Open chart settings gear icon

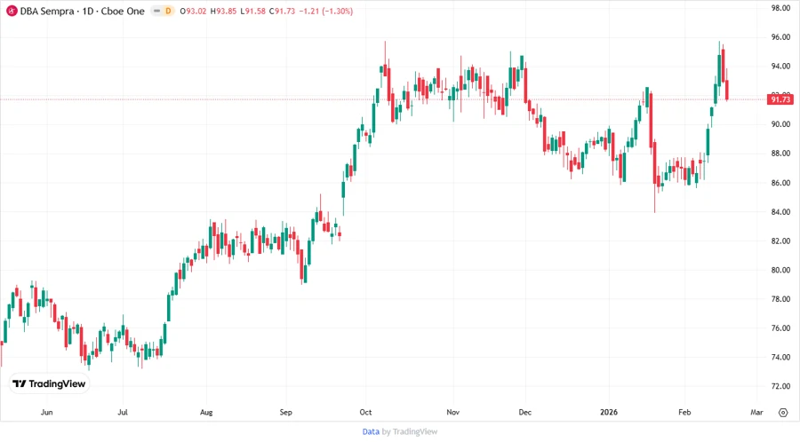tap(783, 413)
